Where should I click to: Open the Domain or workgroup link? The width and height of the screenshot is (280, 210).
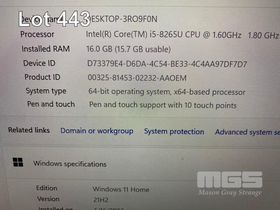click(97, 131)
